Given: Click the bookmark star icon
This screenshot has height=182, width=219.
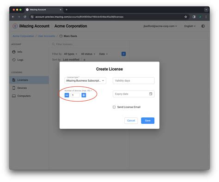Looking at the screenshot, I should [186, 17].
